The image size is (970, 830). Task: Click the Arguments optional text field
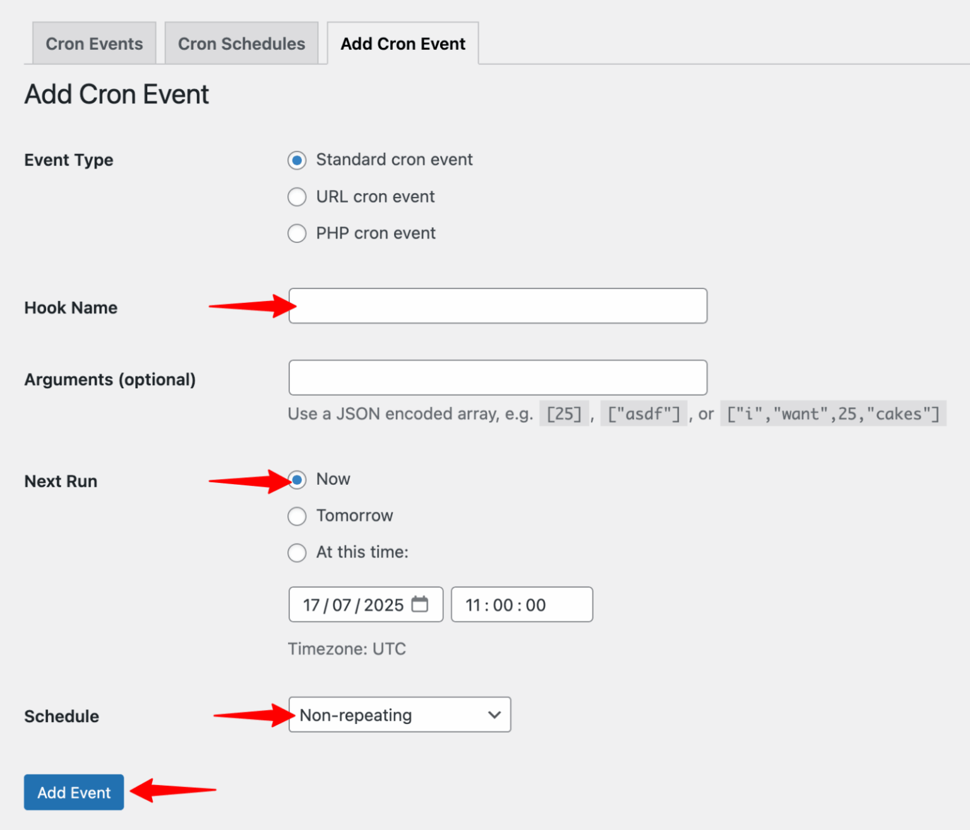click(x=498, y=377)
